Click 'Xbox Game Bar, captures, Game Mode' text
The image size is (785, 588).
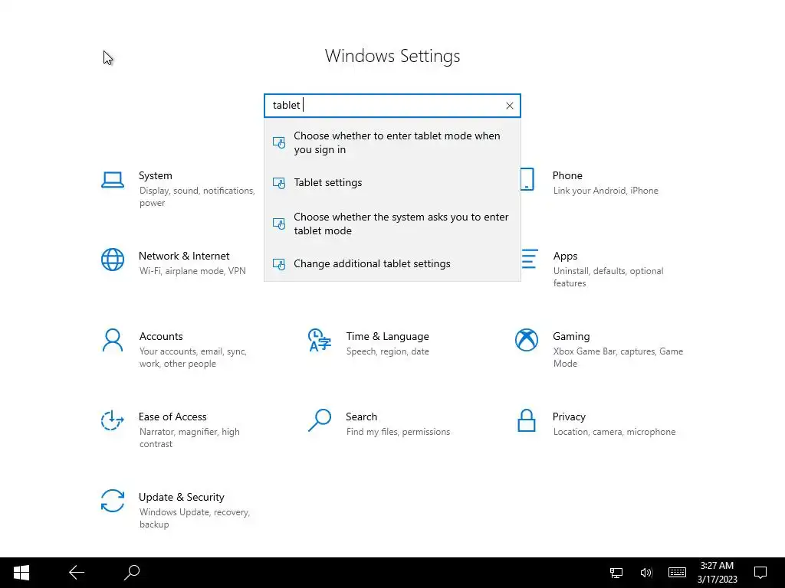coord(619,358)
